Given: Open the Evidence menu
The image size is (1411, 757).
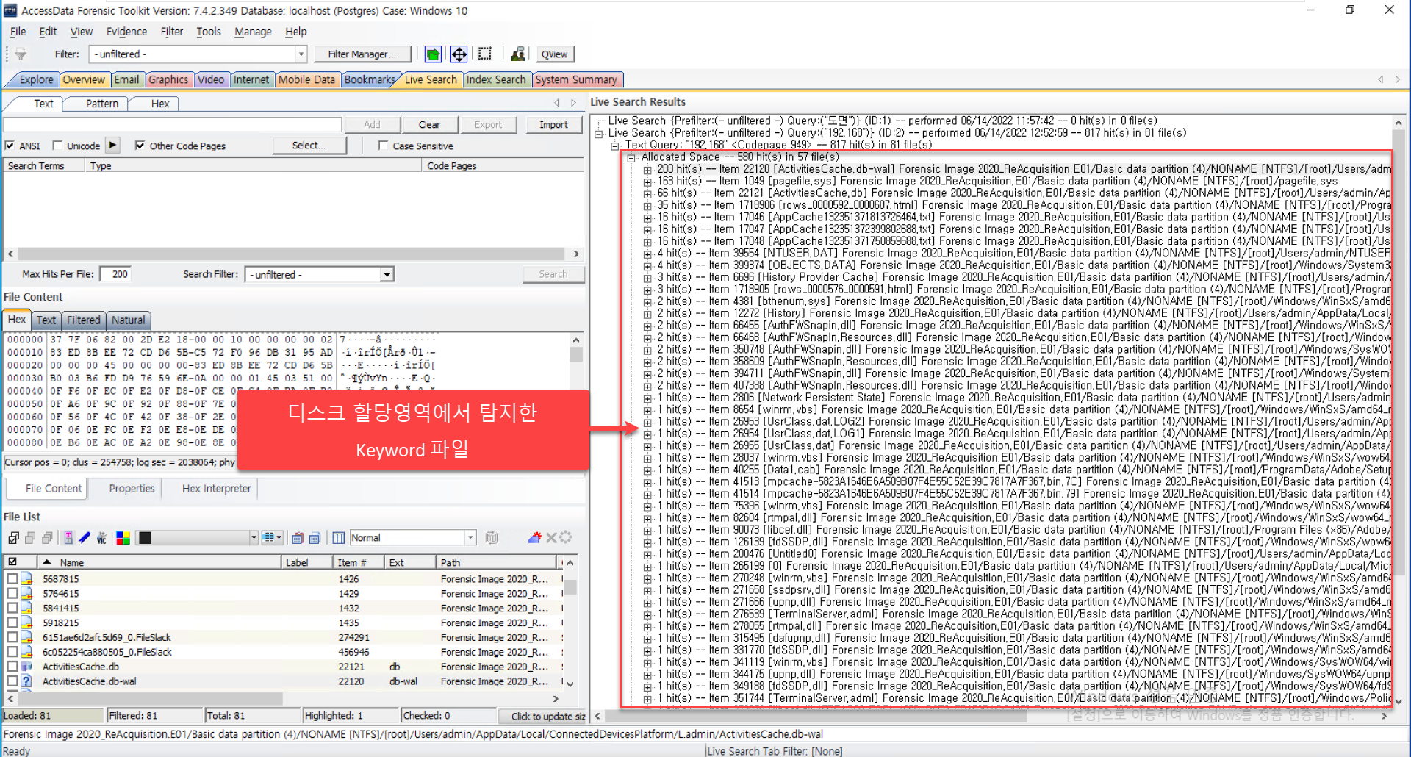Looking at the screenshot, I should click(x=126, y=32).
